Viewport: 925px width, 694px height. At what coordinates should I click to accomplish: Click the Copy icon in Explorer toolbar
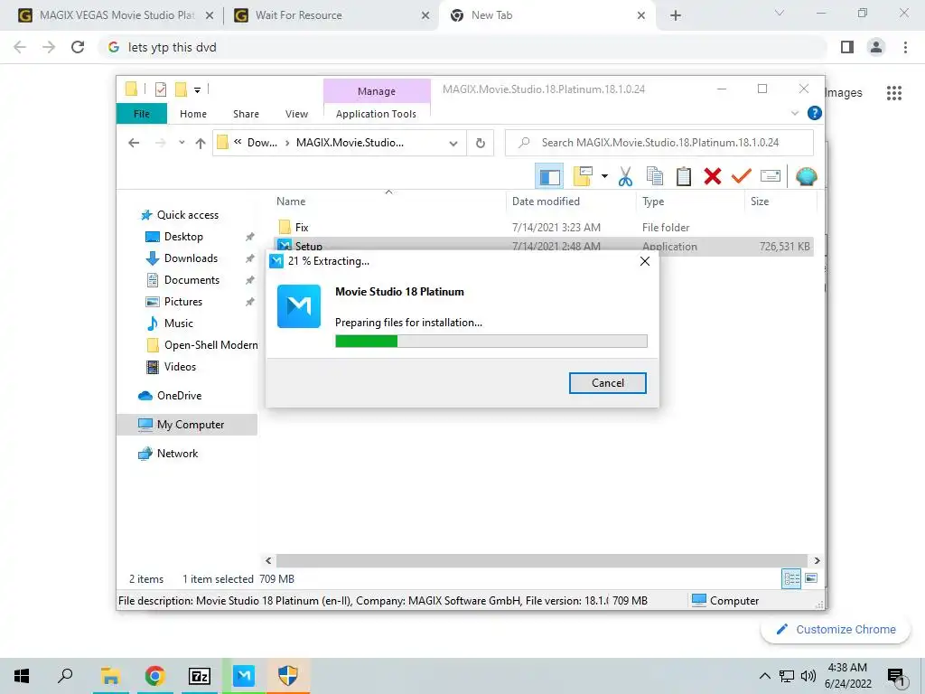pos(654,176)
